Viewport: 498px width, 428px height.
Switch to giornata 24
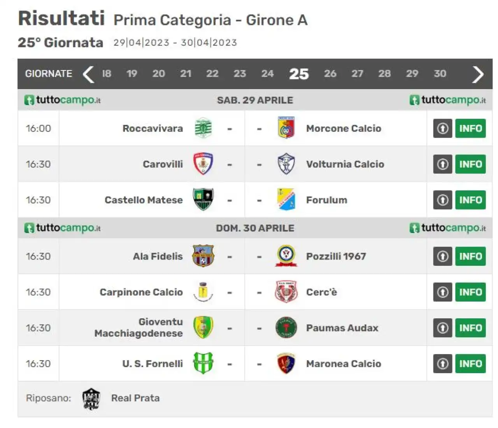point(267,74)
